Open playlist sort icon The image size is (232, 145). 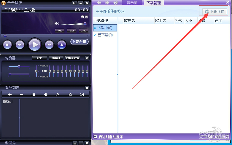point(46,95)
